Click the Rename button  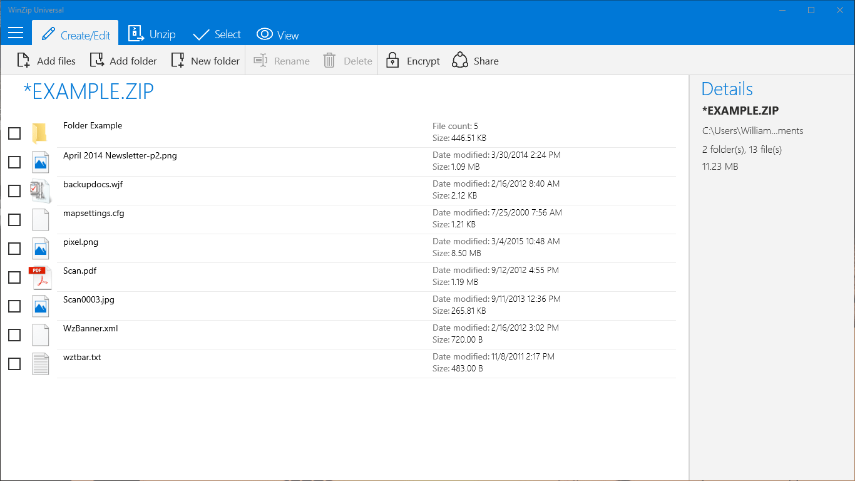click(281, 60)
